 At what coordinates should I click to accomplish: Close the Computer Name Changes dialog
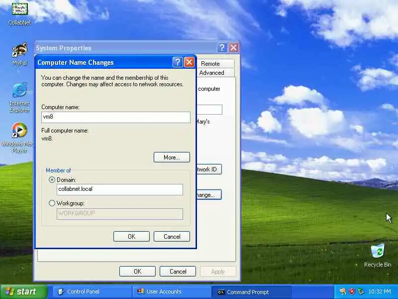(189, 62)
